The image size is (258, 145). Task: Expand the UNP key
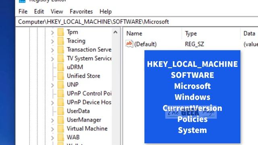click(x=52, y=85)
